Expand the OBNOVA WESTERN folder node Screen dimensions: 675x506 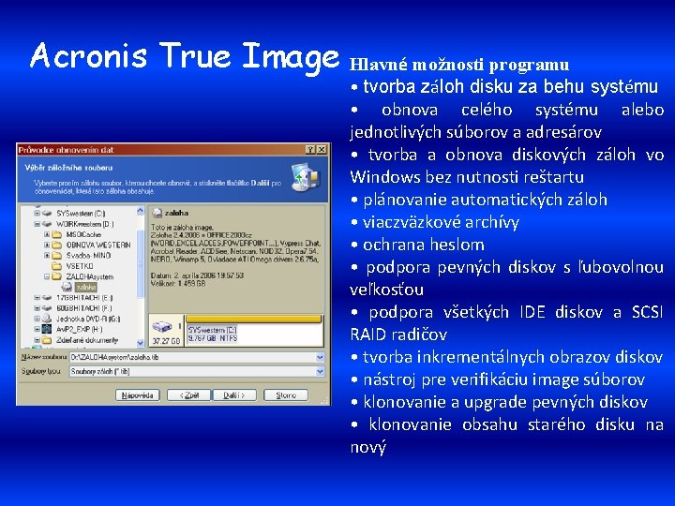click(x=47, y=245)
